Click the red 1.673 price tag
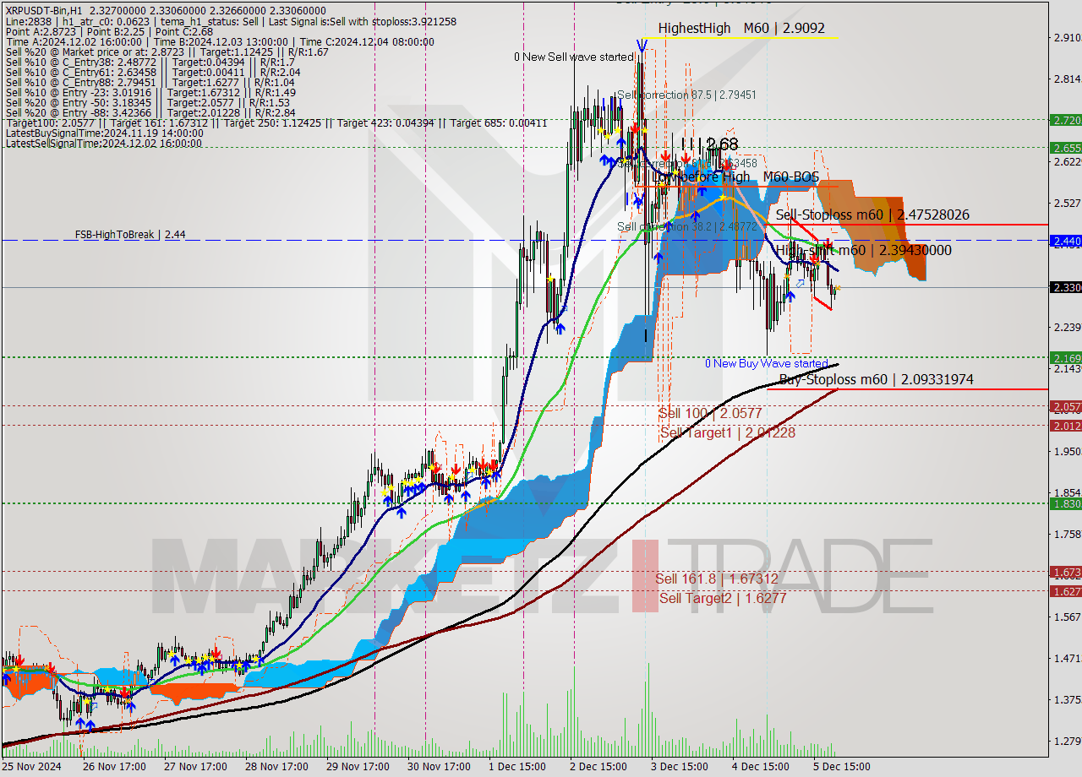The image size is (1082, 777). coord(1065,572)
